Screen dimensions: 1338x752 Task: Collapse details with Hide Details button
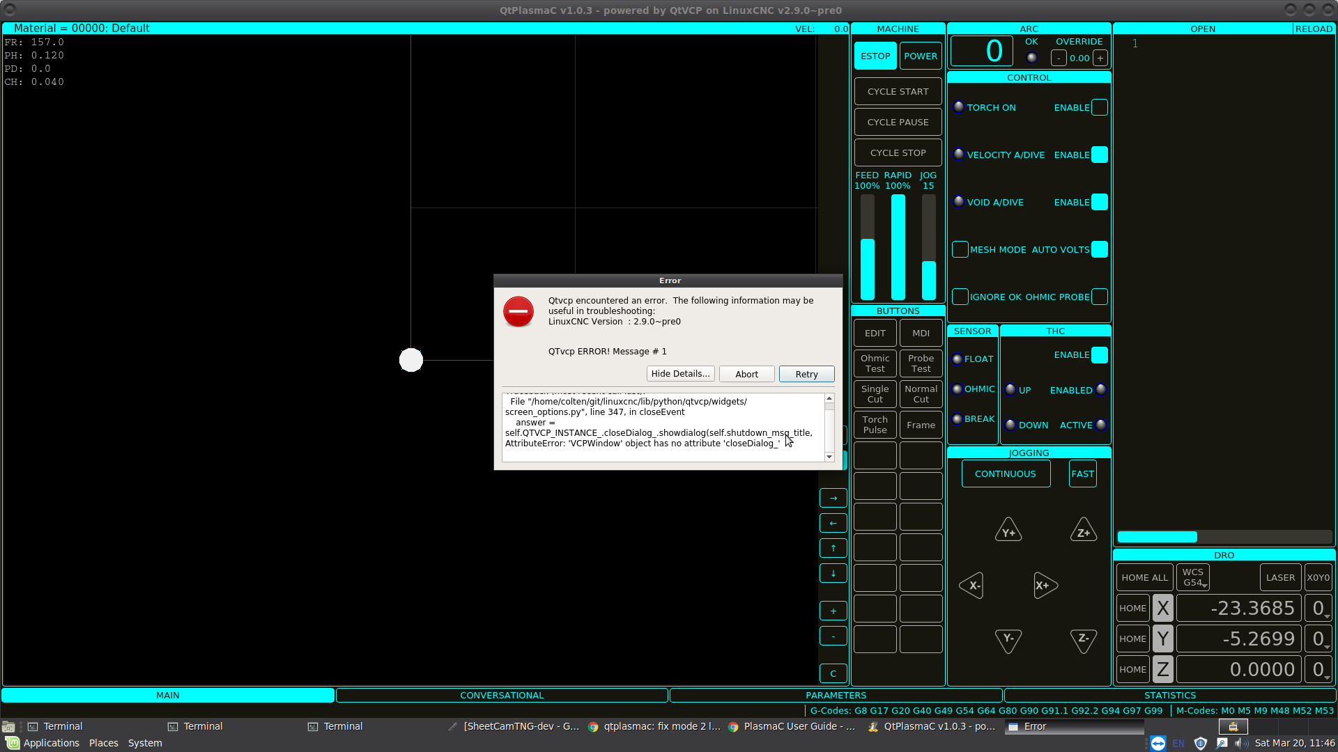click(681, 374)
